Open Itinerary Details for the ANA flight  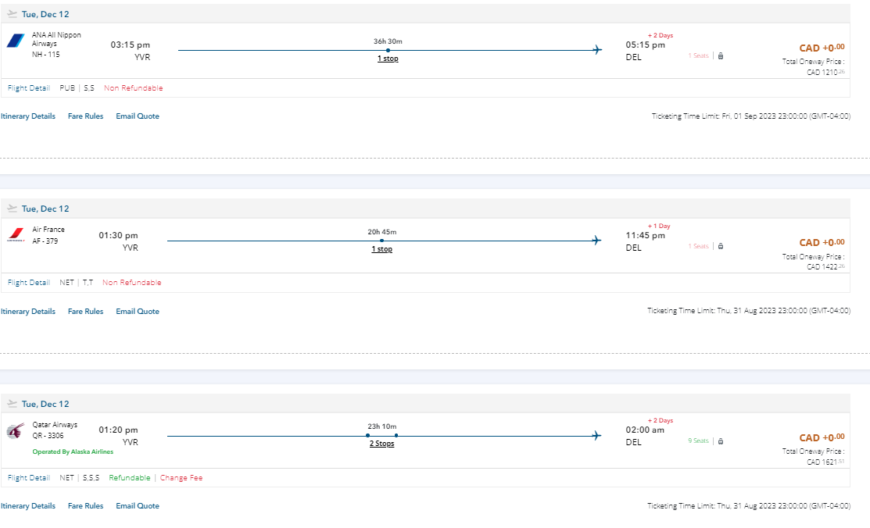pyautogui.click(x=28, y=116)
